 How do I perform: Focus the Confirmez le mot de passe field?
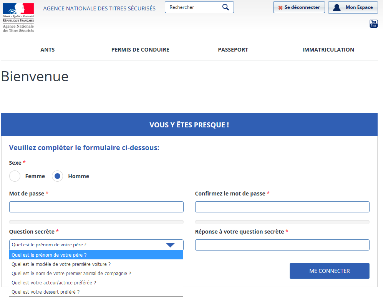(282, 207)
